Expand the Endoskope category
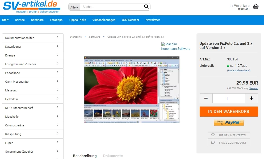Screen dimensions: 264x159 (x=33, y=73)
